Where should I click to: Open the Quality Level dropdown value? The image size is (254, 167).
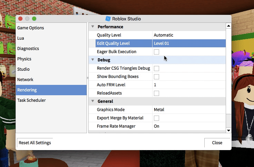[x=188, y=35]
